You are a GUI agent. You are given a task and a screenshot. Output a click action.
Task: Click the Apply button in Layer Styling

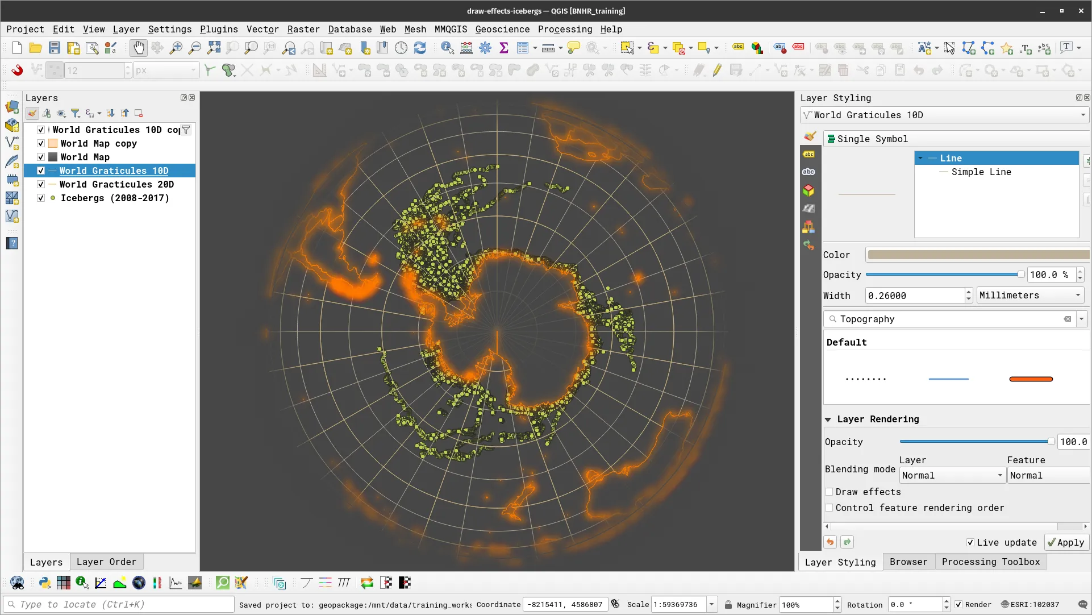[1065, 542]
